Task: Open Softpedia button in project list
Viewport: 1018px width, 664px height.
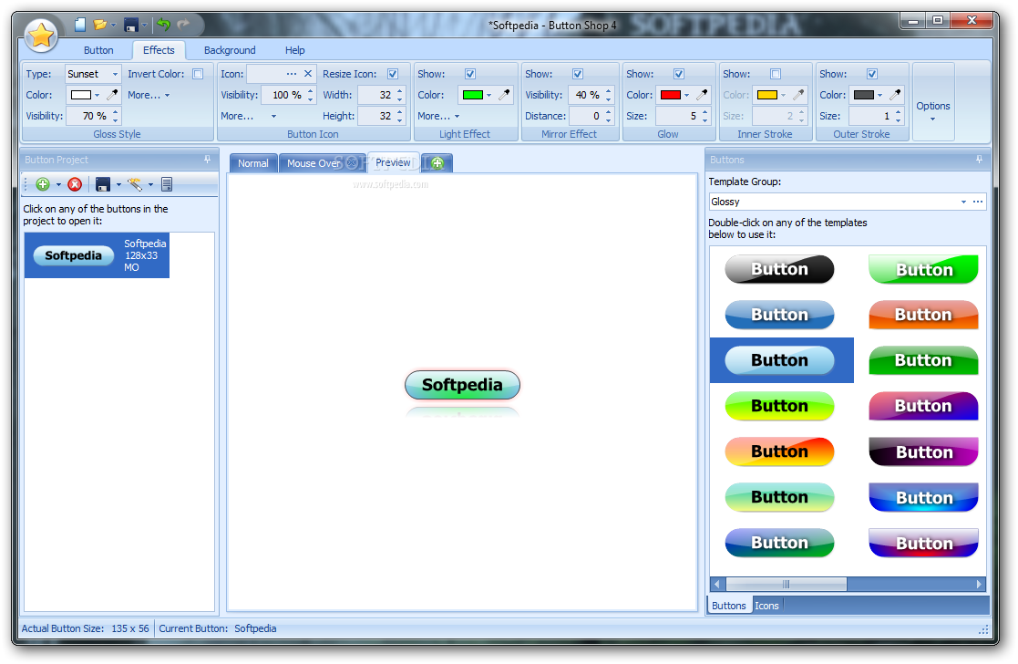Action: [x=97, y=255]
